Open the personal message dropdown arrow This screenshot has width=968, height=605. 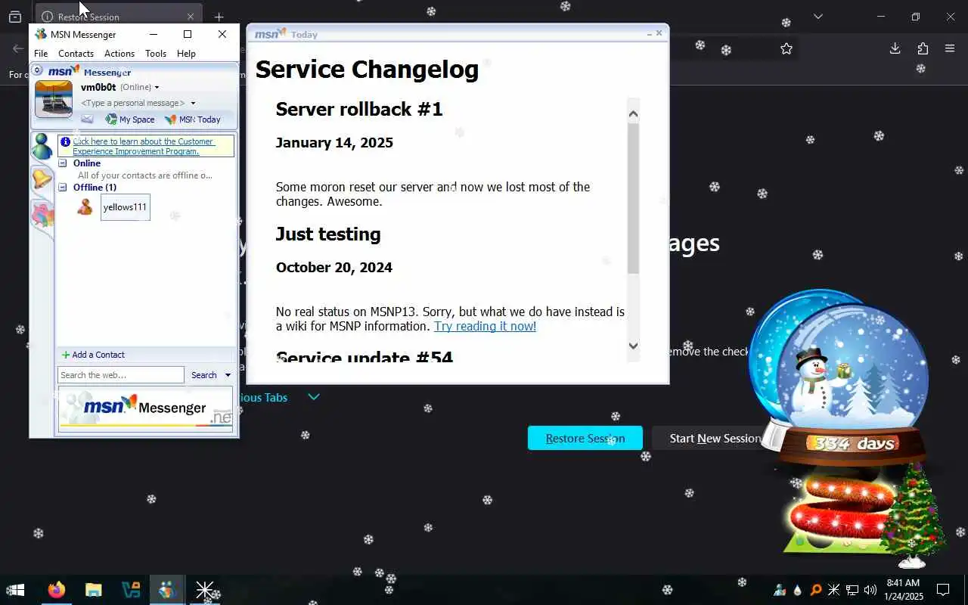pos(193,103)
